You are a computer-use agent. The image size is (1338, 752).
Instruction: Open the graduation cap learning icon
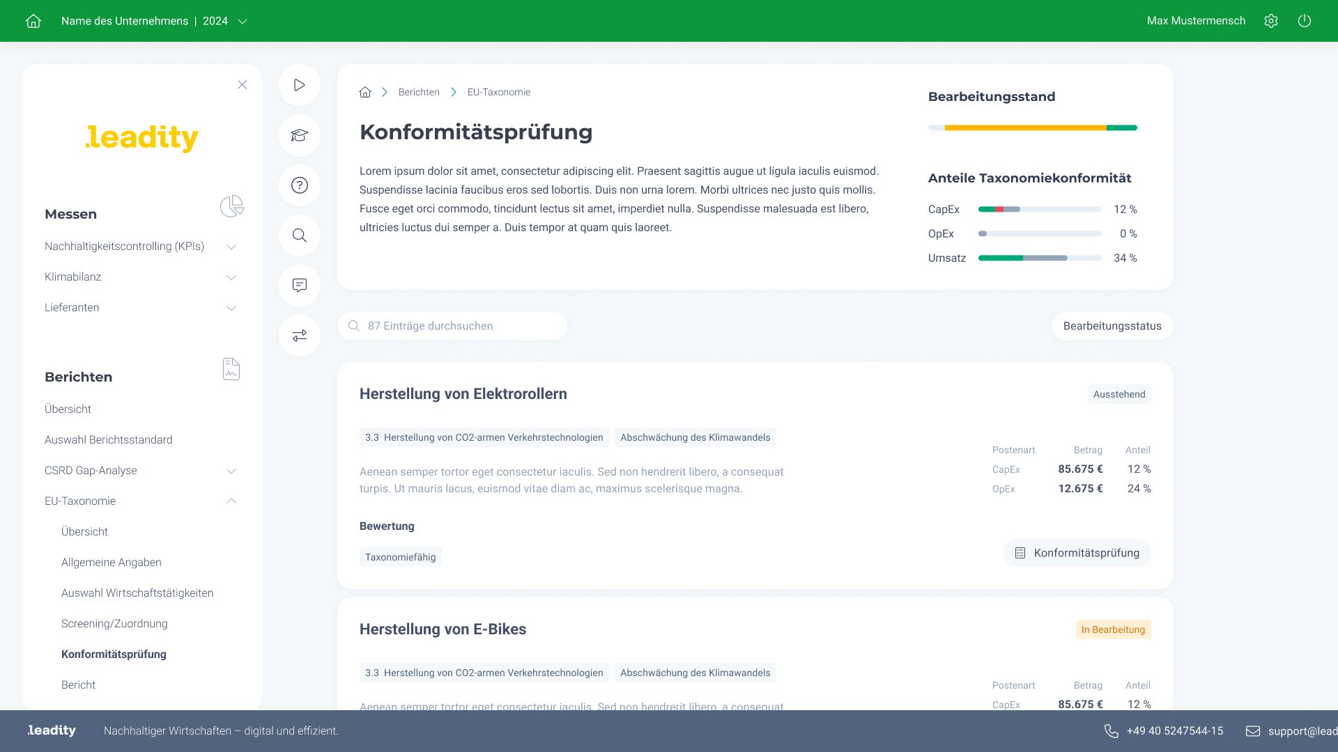point(300,135)
